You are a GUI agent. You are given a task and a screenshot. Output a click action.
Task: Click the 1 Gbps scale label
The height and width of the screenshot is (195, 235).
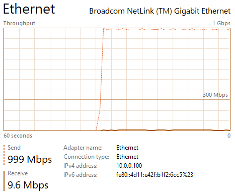[221, 23]
